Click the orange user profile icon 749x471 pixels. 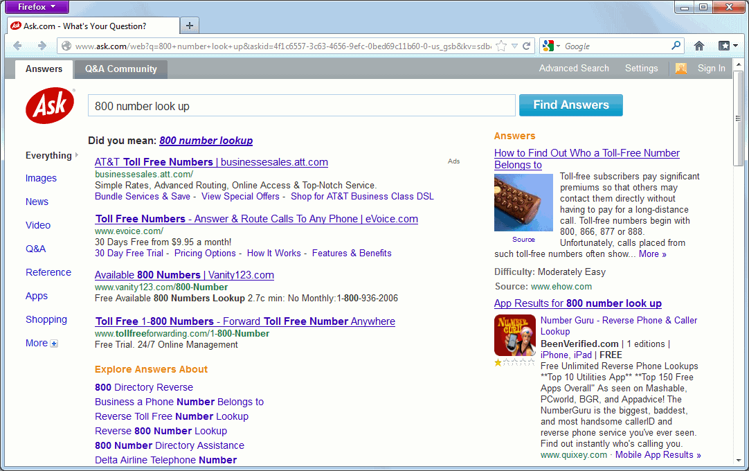point(680,69)
